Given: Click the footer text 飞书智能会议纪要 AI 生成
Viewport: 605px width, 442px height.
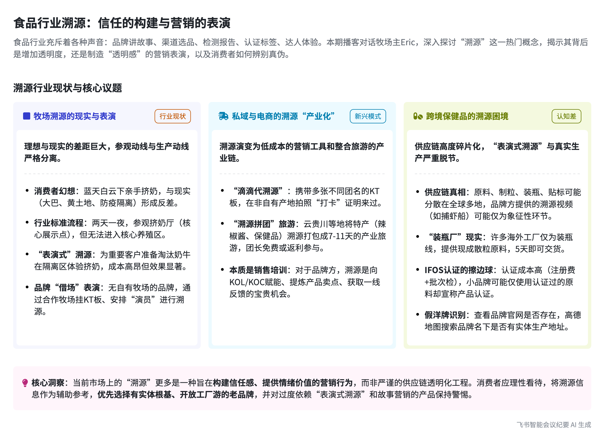Looking at the screenshot, I should [554, 425].
